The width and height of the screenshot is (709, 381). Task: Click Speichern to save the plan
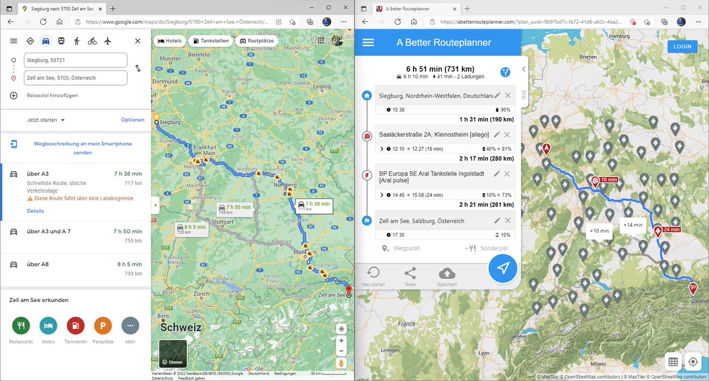tap(447, 276)
